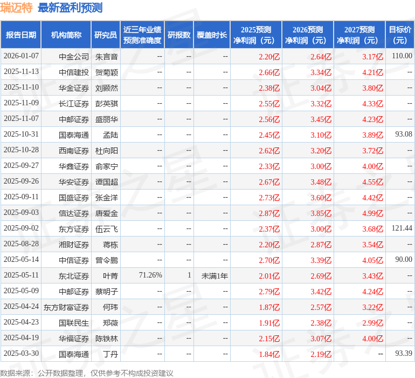Select the 报告日期 column header
The image size is (415, 378).
[x=21, y=35]
